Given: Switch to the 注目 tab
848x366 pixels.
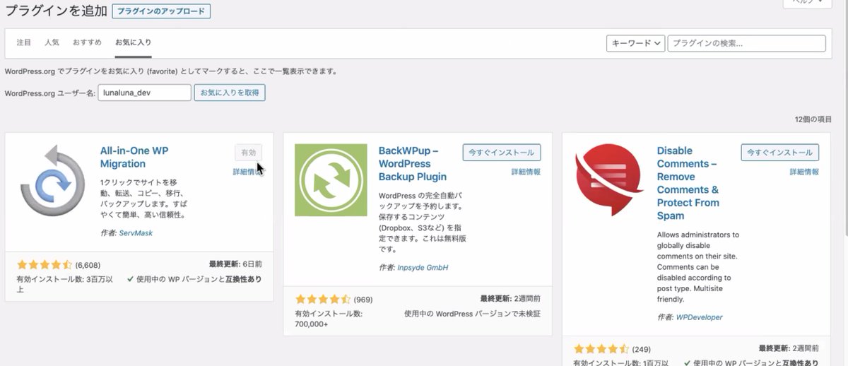Looking at the screenshot, I should coord(24,42).
